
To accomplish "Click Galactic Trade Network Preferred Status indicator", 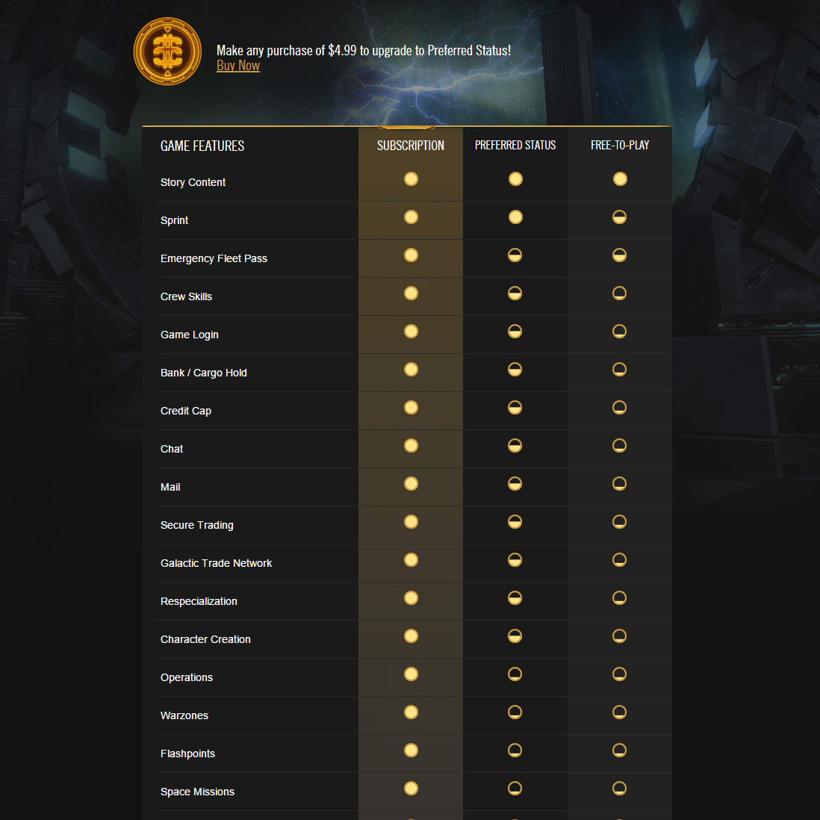I will 515,560.
